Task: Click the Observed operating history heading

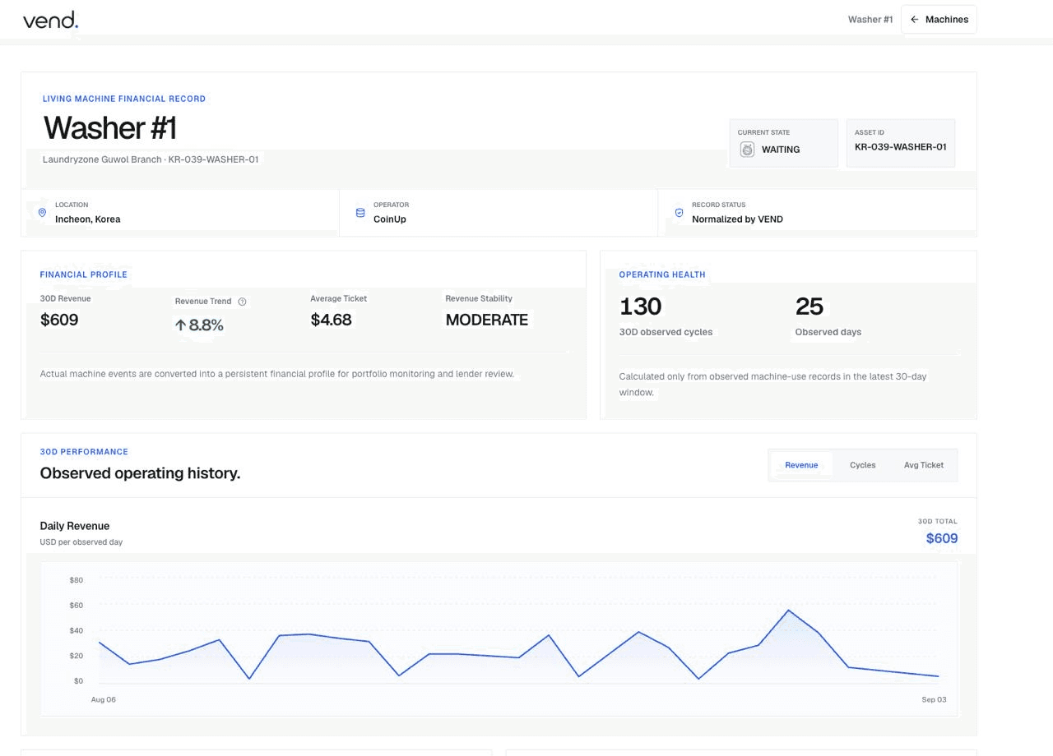Action: coord(140,473)
